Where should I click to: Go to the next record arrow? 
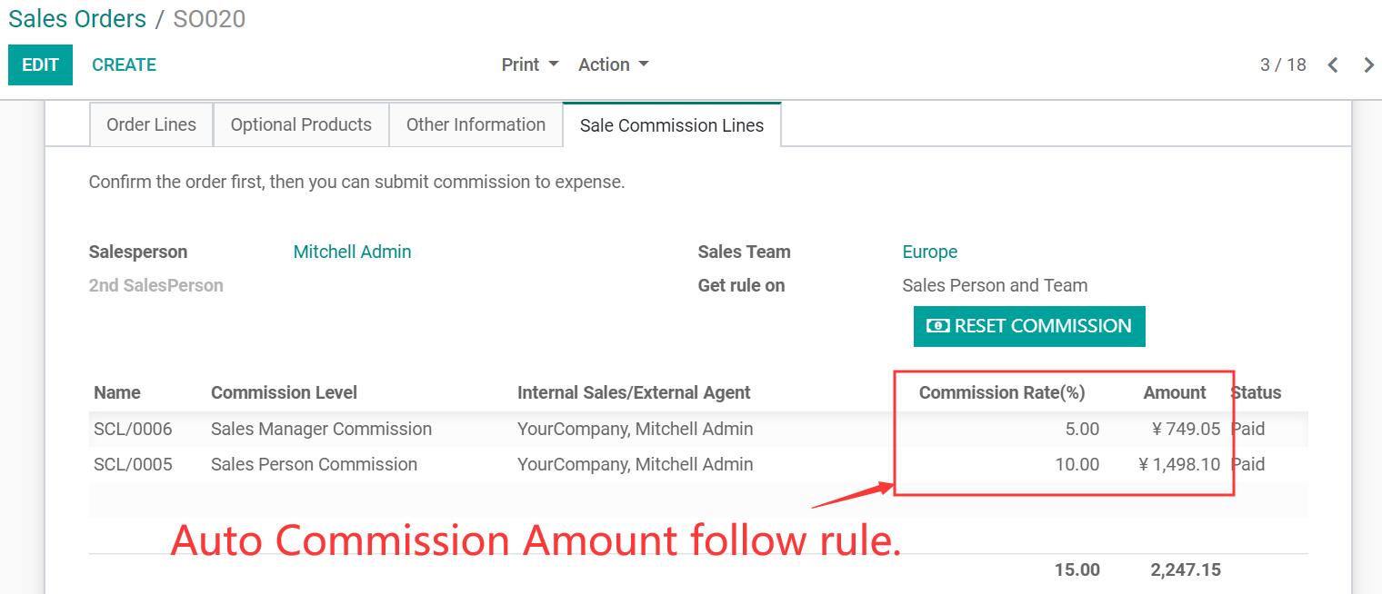[1368, 64]
